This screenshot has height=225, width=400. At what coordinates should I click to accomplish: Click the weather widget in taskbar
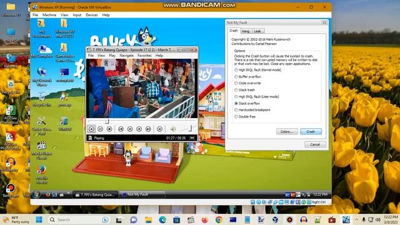point(16,219)
